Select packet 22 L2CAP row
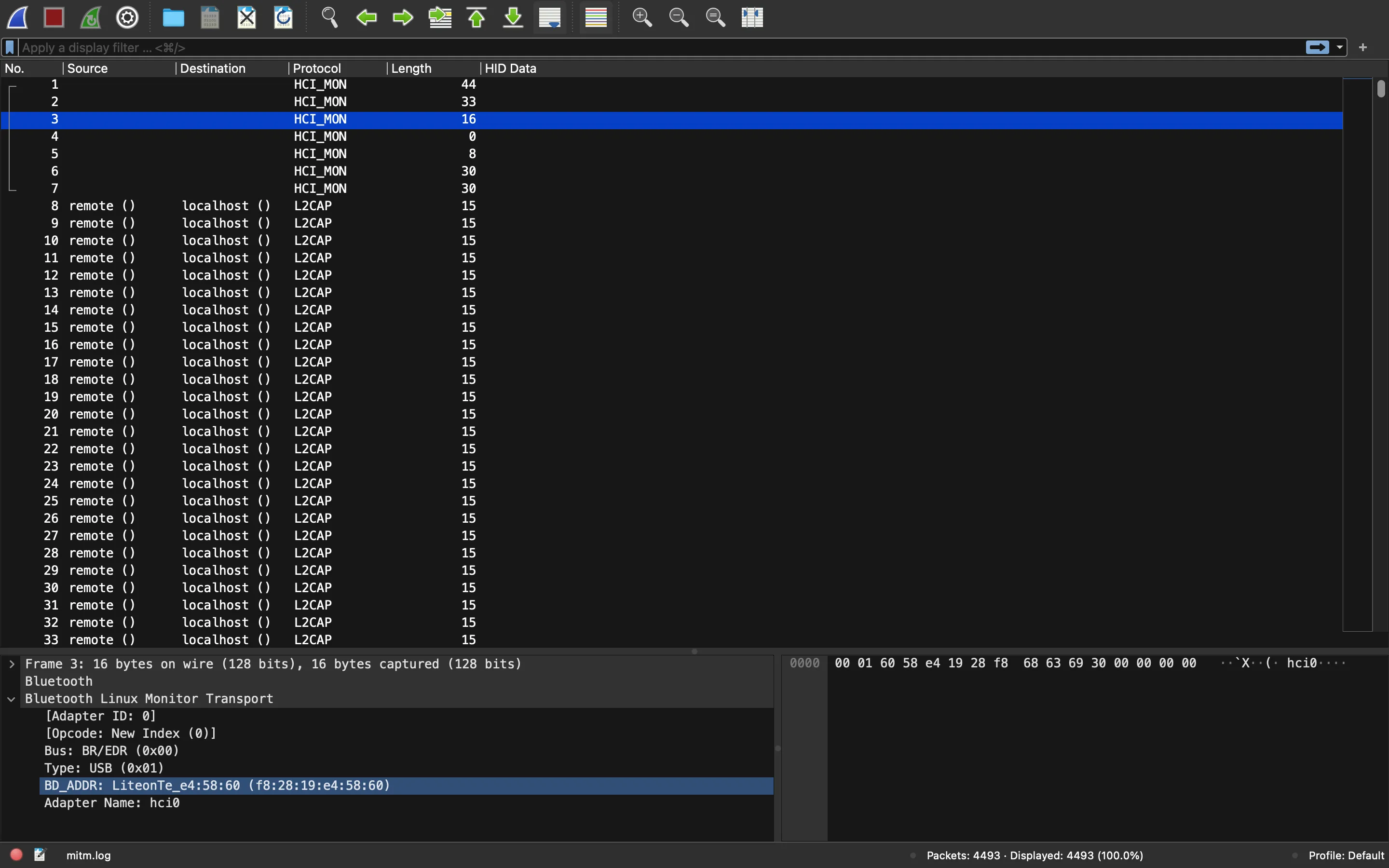This screenshot has width=1389, height=868. tap(671, 449)
